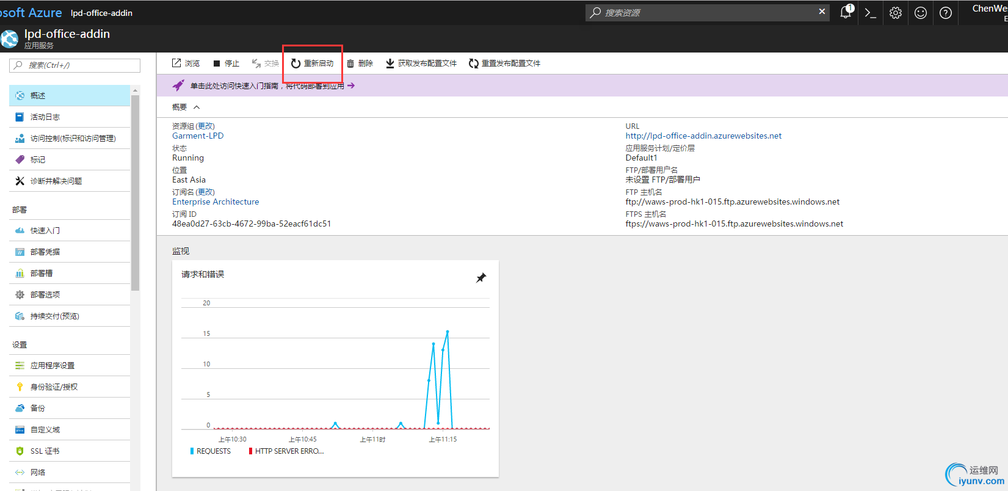This screenshot has height=491, width=1008.
Task: Open 部署槽 deployment slots
Action: [70, 274]
